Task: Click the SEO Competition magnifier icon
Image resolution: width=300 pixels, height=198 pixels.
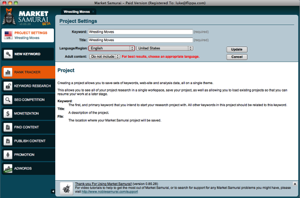Action: 8,100
